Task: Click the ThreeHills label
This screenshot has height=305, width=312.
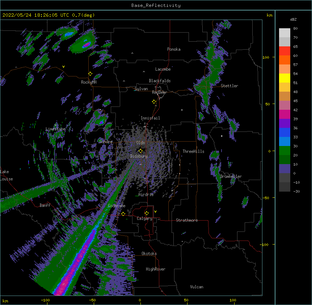Action: 193,151
